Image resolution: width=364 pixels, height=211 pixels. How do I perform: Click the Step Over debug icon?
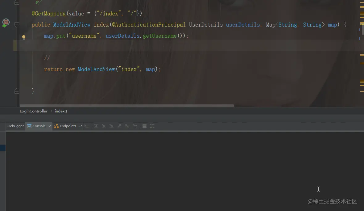pos(96,126)
